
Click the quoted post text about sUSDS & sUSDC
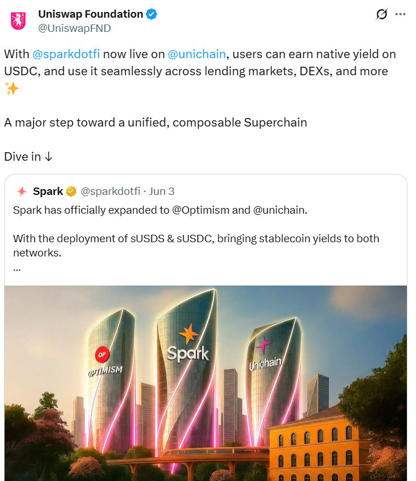click(196, 246)
